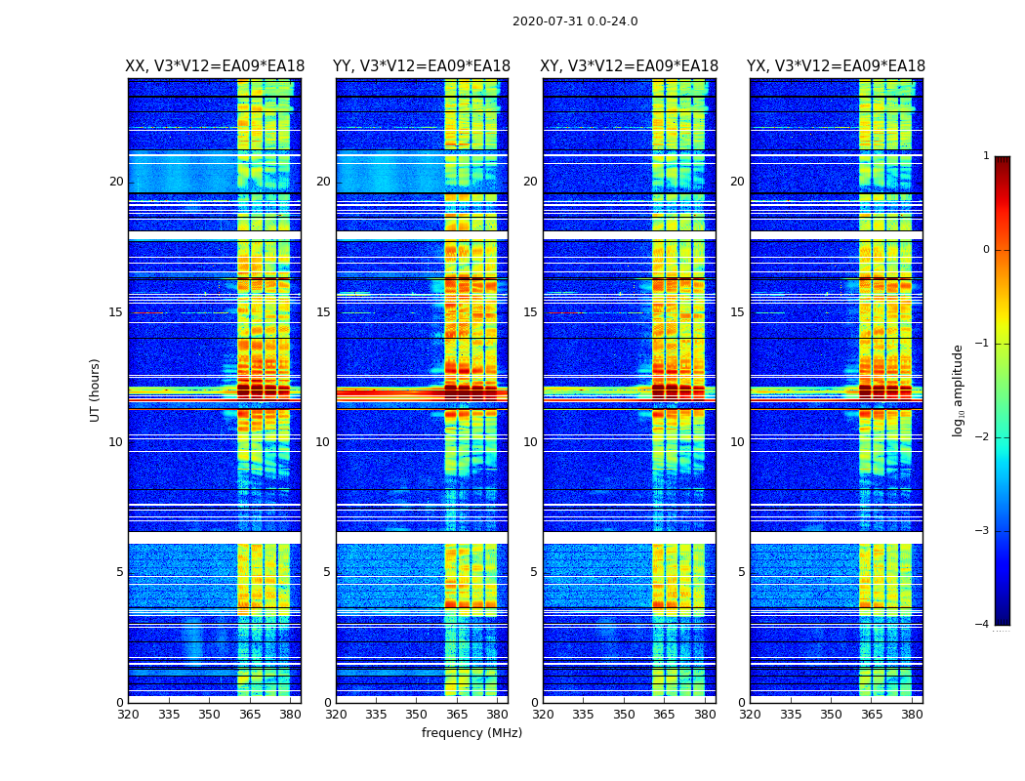Click the 15 hour tick of XY panel
Screen dimensions: 1025x781
[531, 312]
